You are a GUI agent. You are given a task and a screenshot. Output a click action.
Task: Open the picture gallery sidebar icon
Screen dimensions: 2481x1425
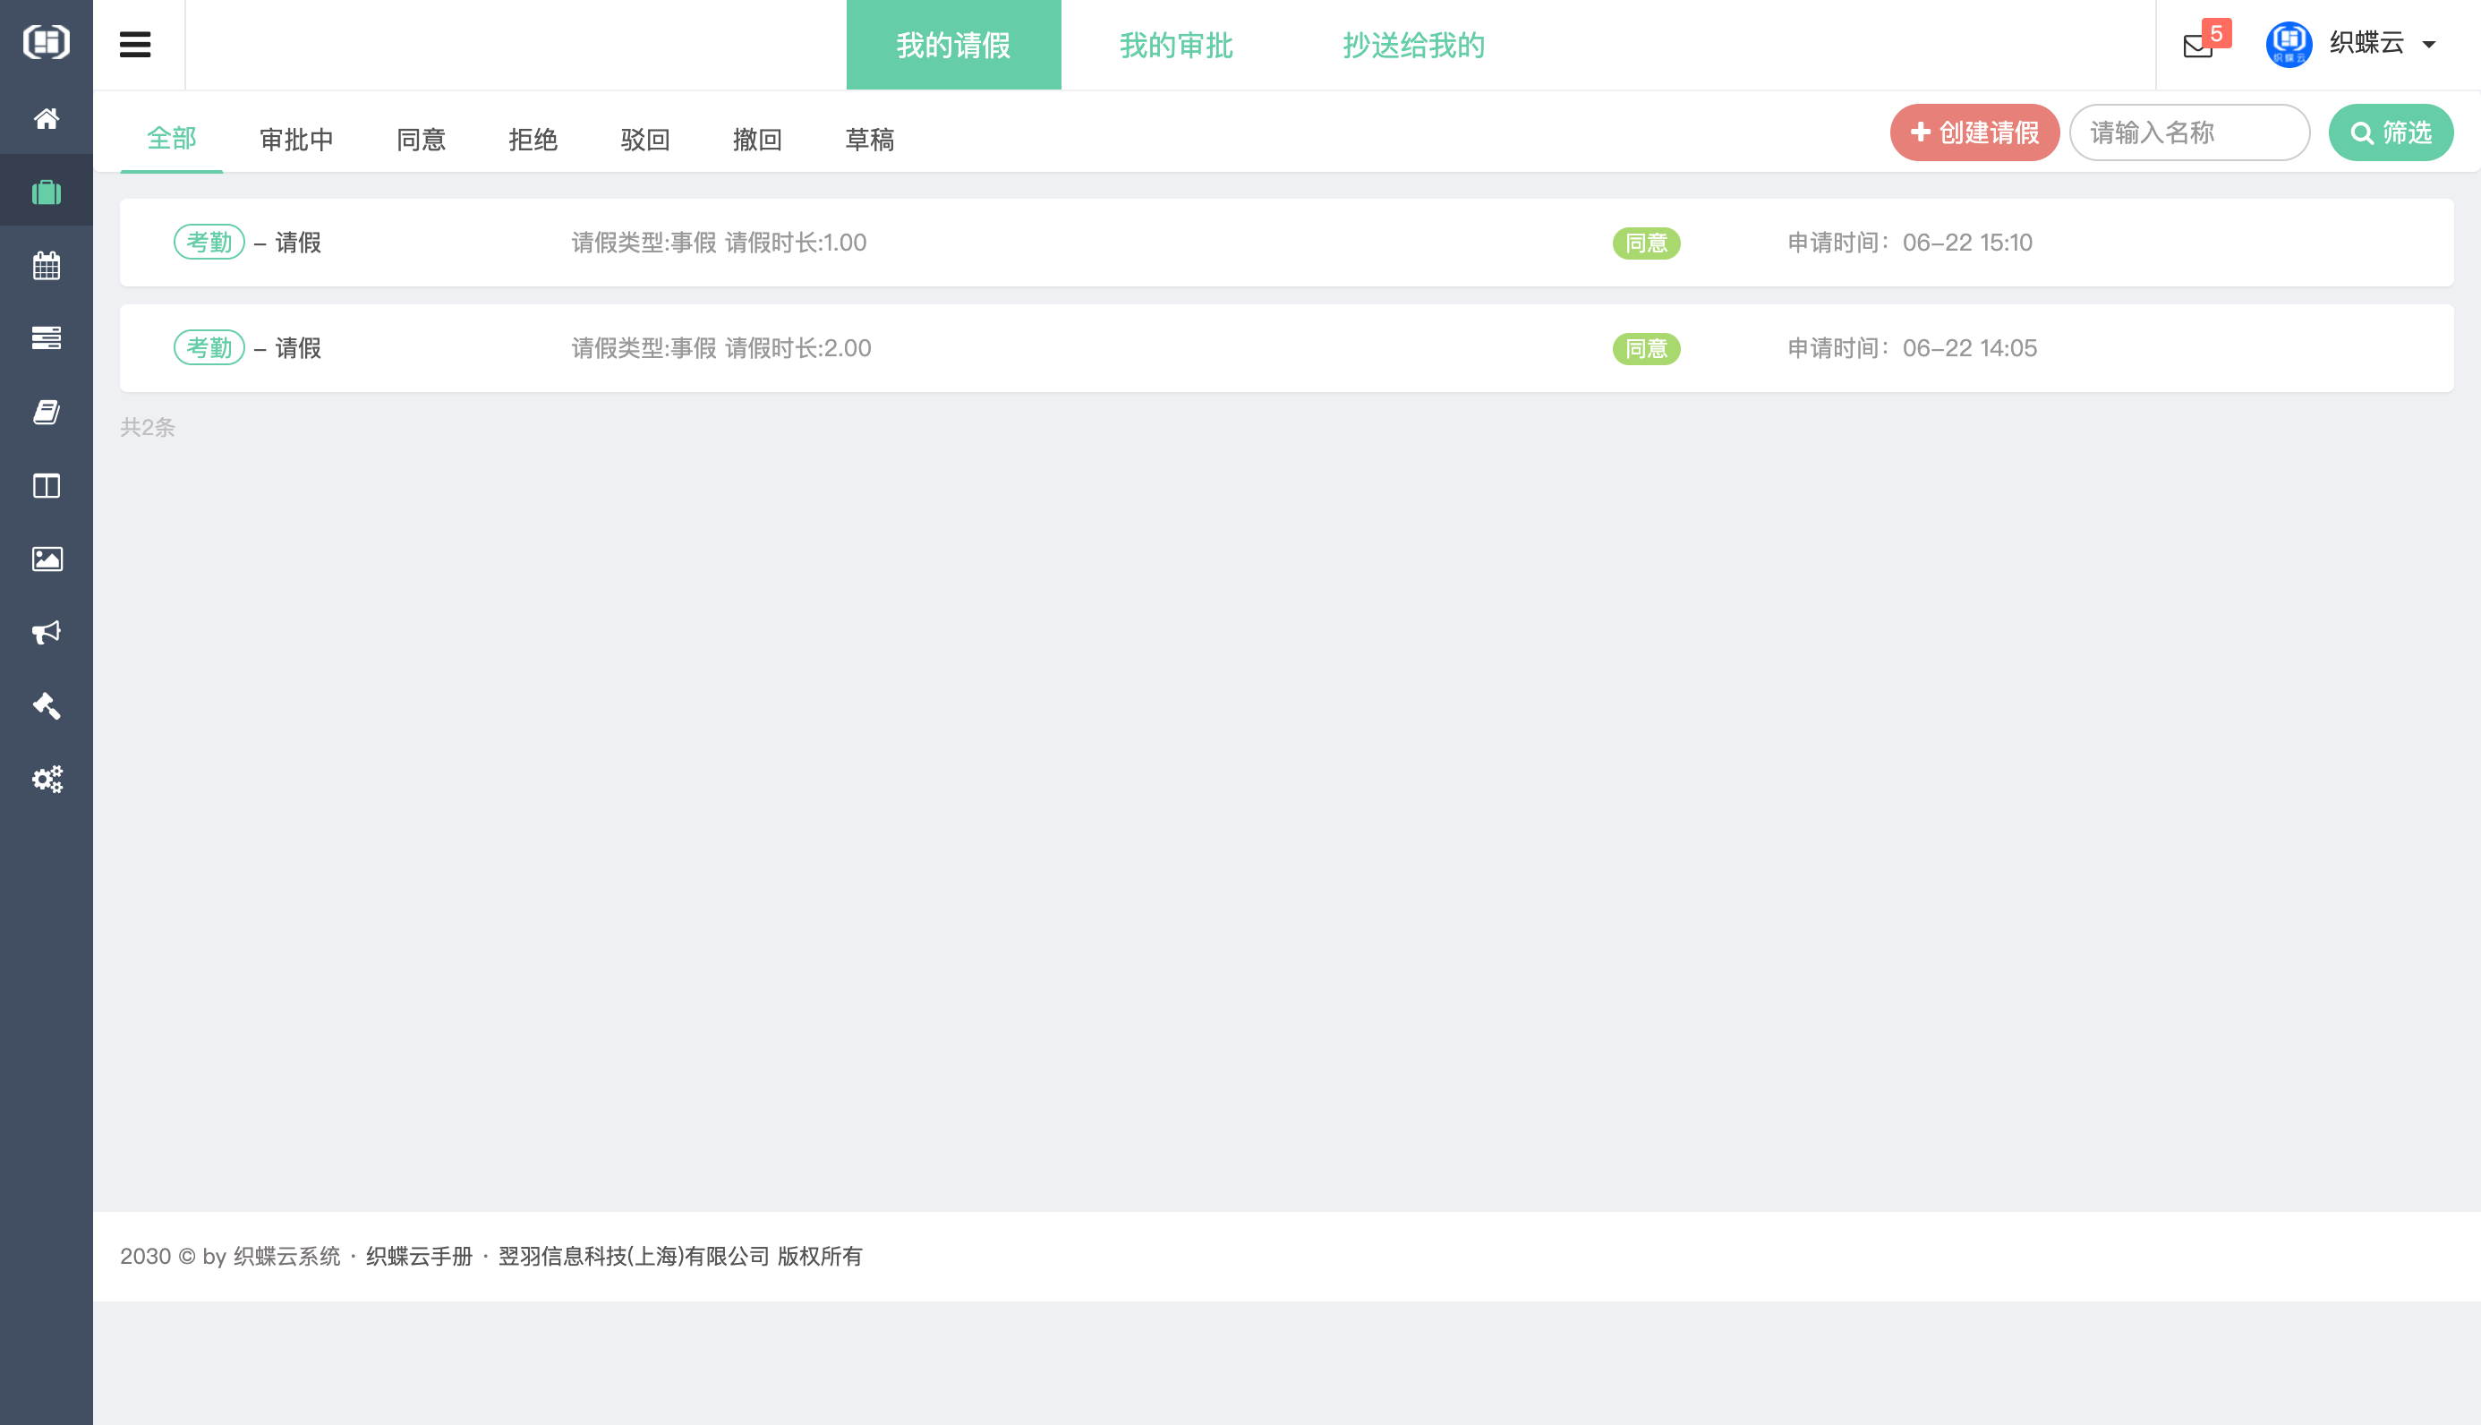[46, 559]
